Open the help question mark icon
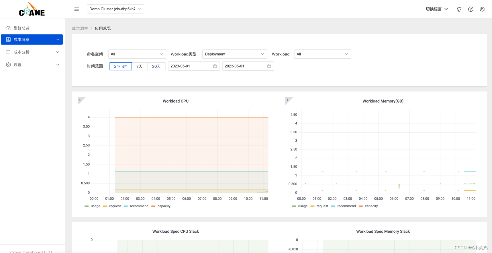The width and height of the screenshot is (492, 253). pyautogui.click(x=471, y=9)
